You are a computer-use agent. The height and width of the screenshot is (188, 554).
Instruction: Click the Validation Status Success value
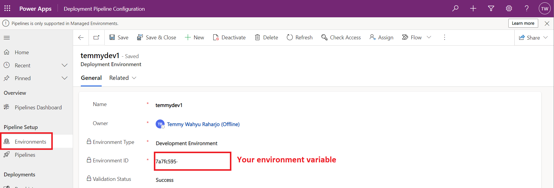165,180
